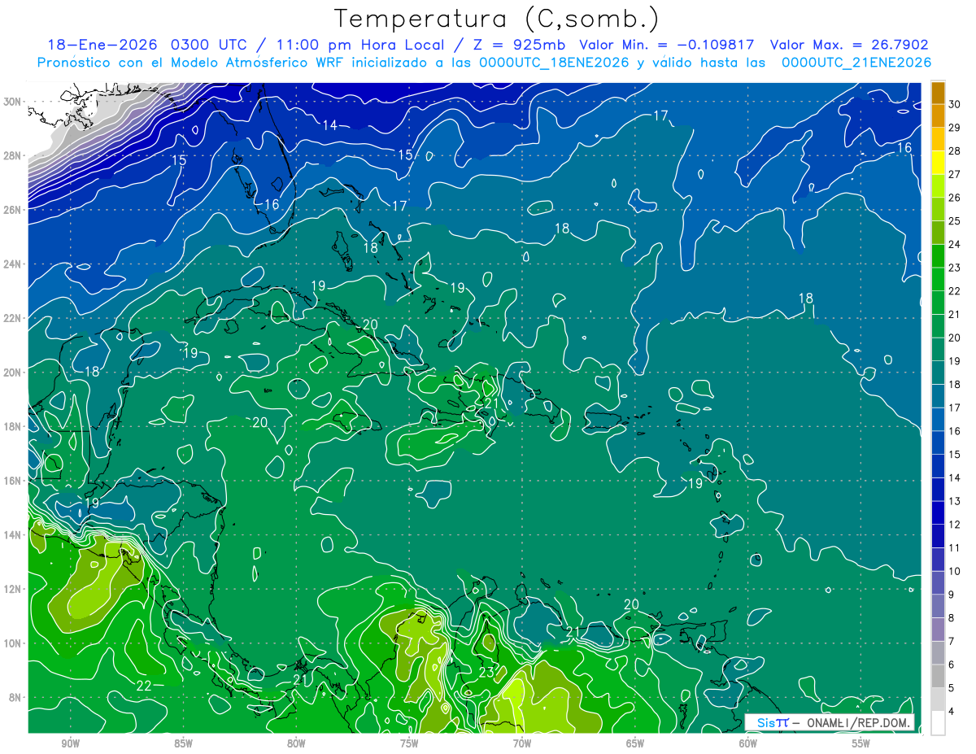
Task: Click the topmost swatch above 30 on color bar
Action: tap(938, 92)
